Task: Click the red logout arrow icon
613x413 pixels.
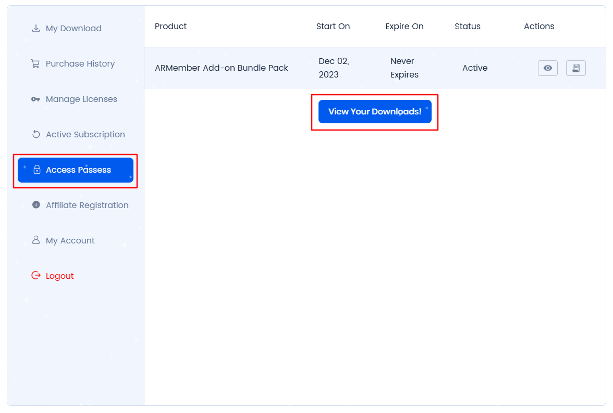Action: [x=36, y=275]
